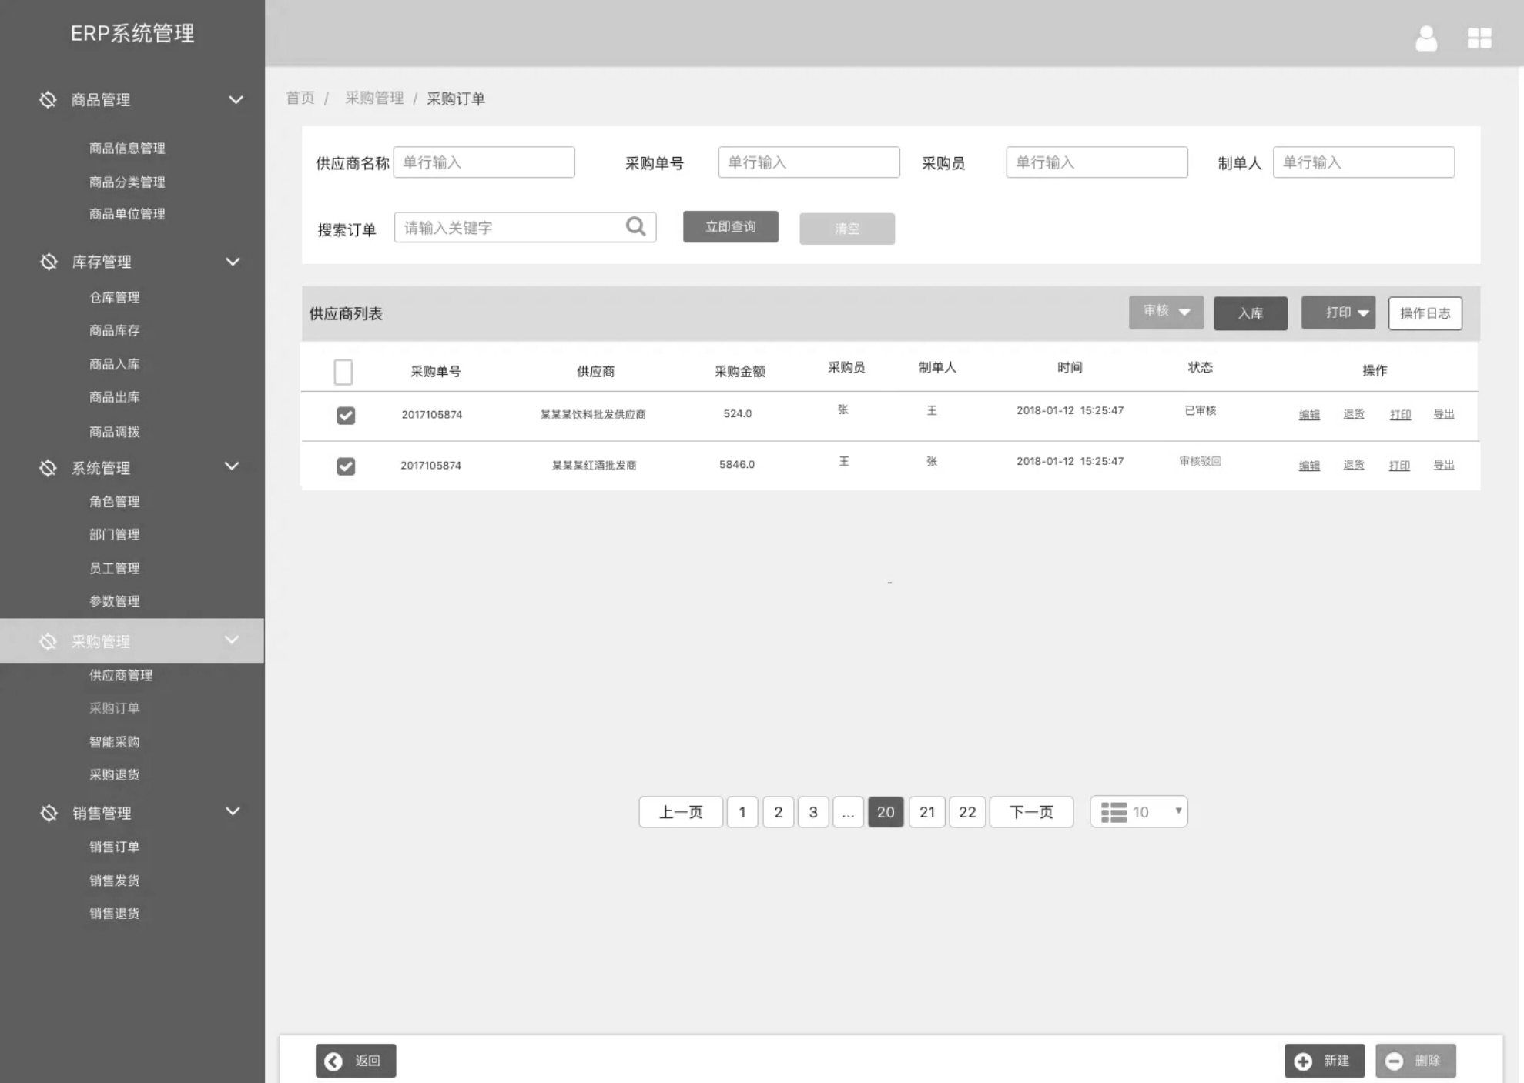Focus the 采购单号 input field
The height and width of the screenshot is (1083, 1524).
809,162
